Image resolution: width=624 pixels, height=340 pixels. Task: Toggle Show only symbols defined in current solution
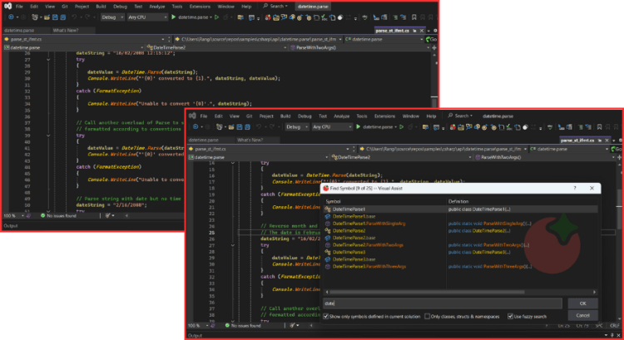pos(326,317)
